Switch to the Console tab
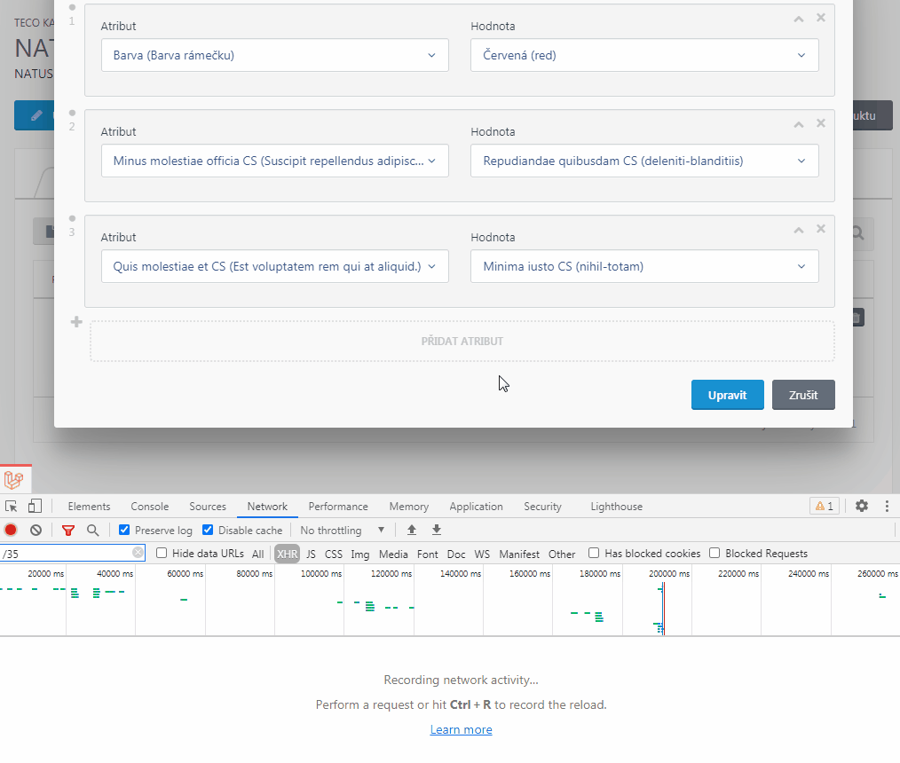The width and height of the screenshot is (900, 763). [149, 506]
